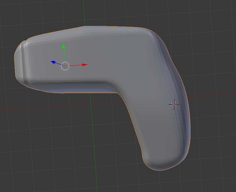The height and width of the screenshot is (192, 236).
Task: Click the orange object origin dot
Action: pyautogui.click(x=65, y=66)
